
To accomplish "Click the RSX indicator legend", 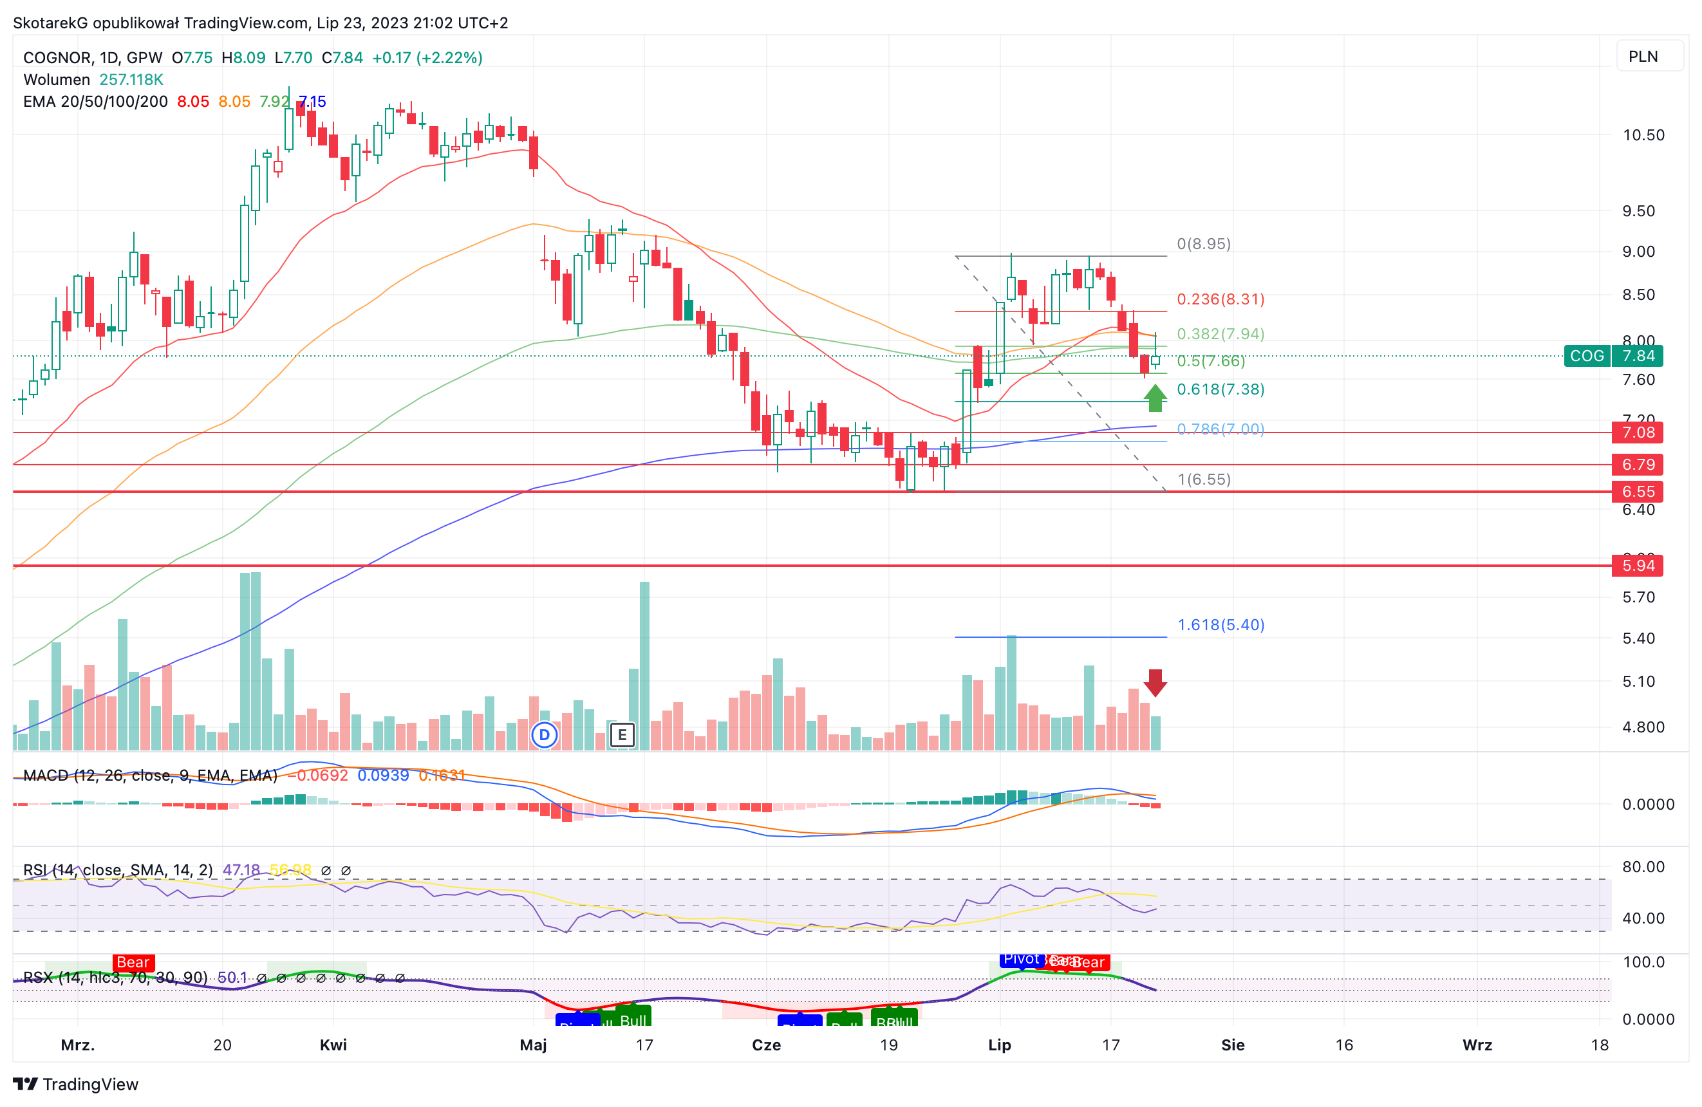I will (115, 977).
